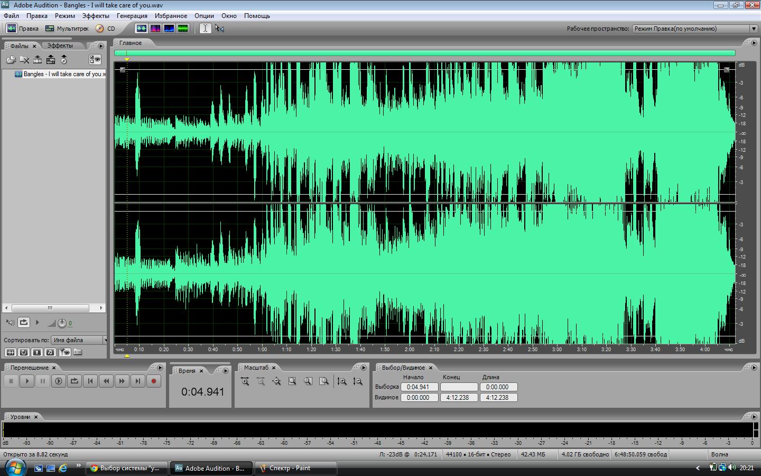
Task: Rewind transport button
Action: coord(106,381)
